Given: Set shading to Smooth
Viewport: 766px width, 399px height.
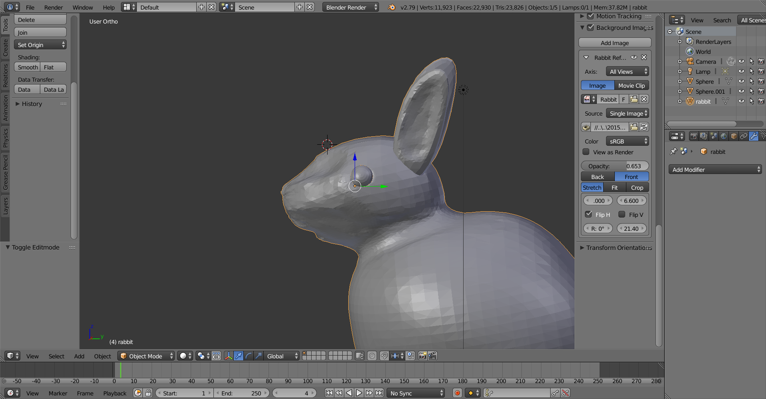Looking at the screenshot, I should tap(28, 67).
